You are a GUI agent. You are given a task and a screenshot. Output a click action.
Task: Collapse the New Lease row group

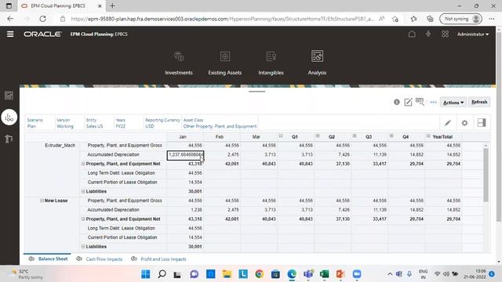(x=42, y=201)
